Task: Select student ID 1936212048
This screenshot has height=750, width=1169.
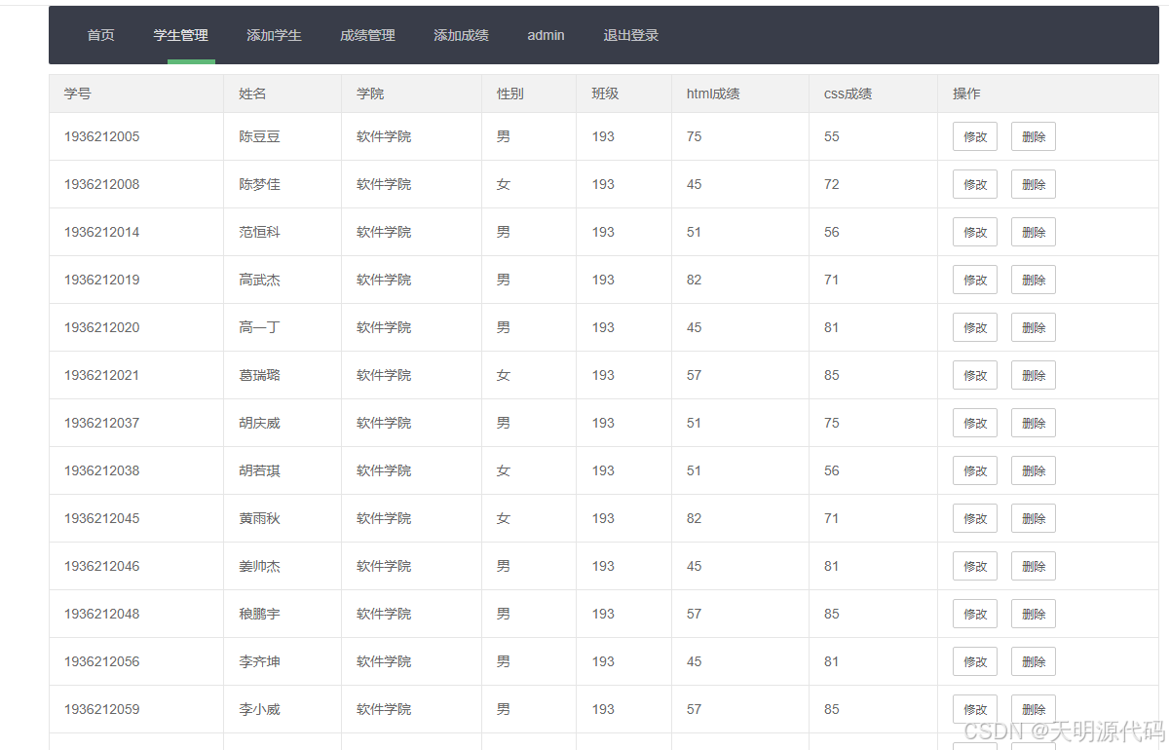Action: pyautogui.click(x=102, y=614)
